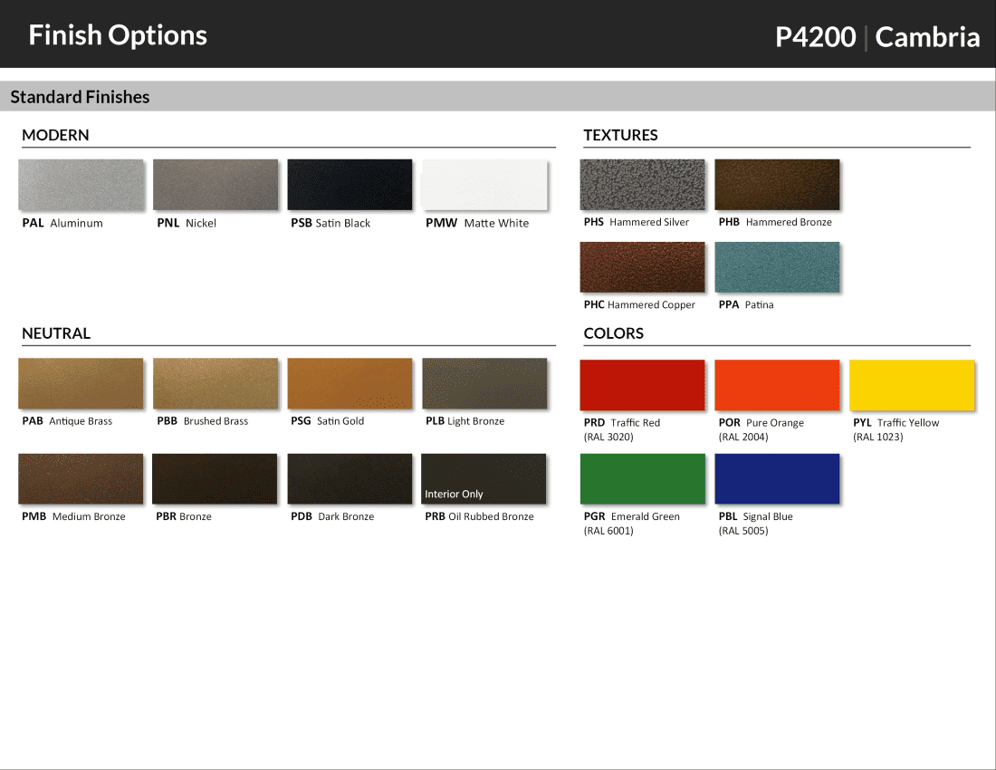Select the PSG Satin Gold sample
The image size is (996, 770).
pos(350,381)
